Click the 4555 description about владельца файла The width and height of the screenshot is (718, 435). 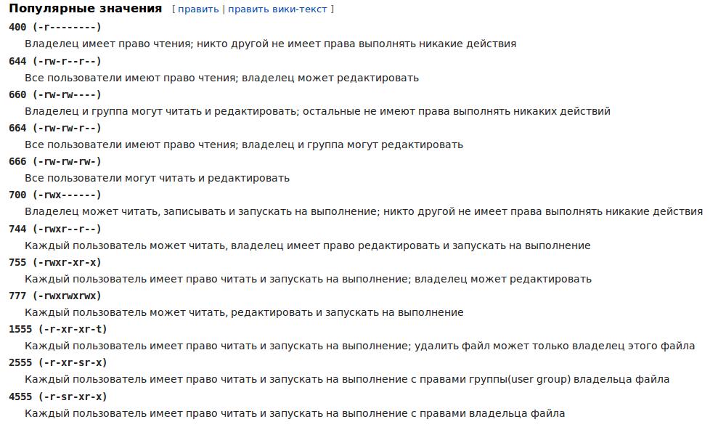click(295, 413)
